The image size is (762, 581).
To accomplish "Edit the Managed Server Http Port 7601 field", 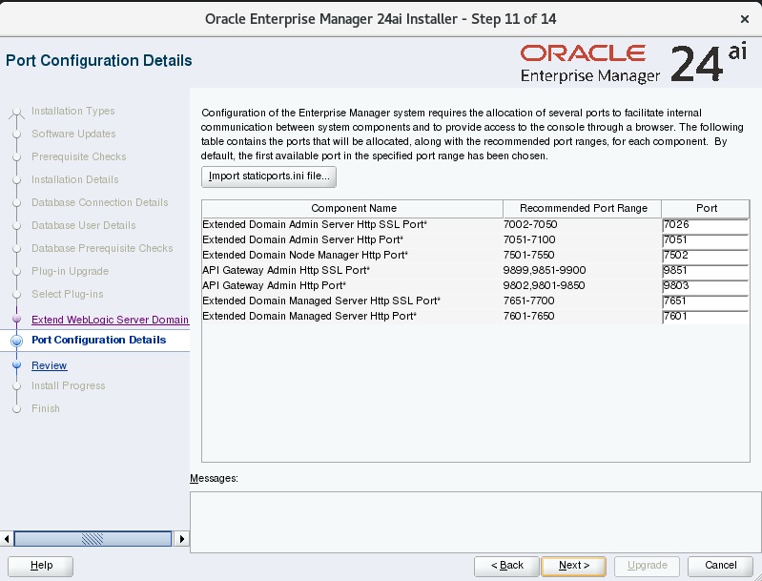I will [705, 316].
